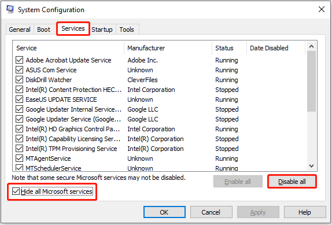Sort by the Manufacturer column header
This screenshot has width=332, height=225.
168,48
